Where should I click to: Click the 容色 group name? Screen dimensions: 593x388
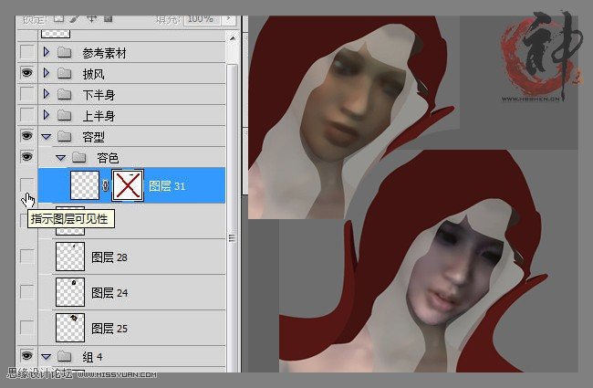[x=108, y=157]
